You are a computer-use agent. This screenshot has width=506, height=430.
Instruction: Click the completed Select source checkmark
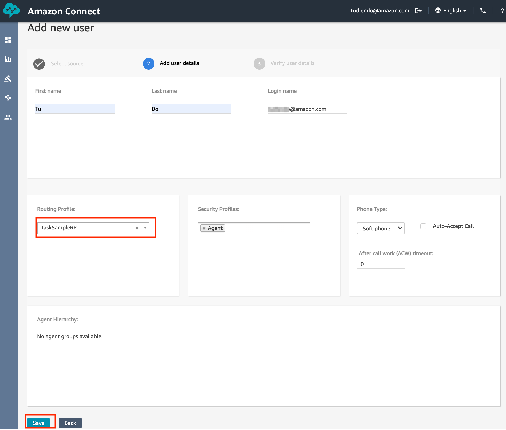(39, 64)
